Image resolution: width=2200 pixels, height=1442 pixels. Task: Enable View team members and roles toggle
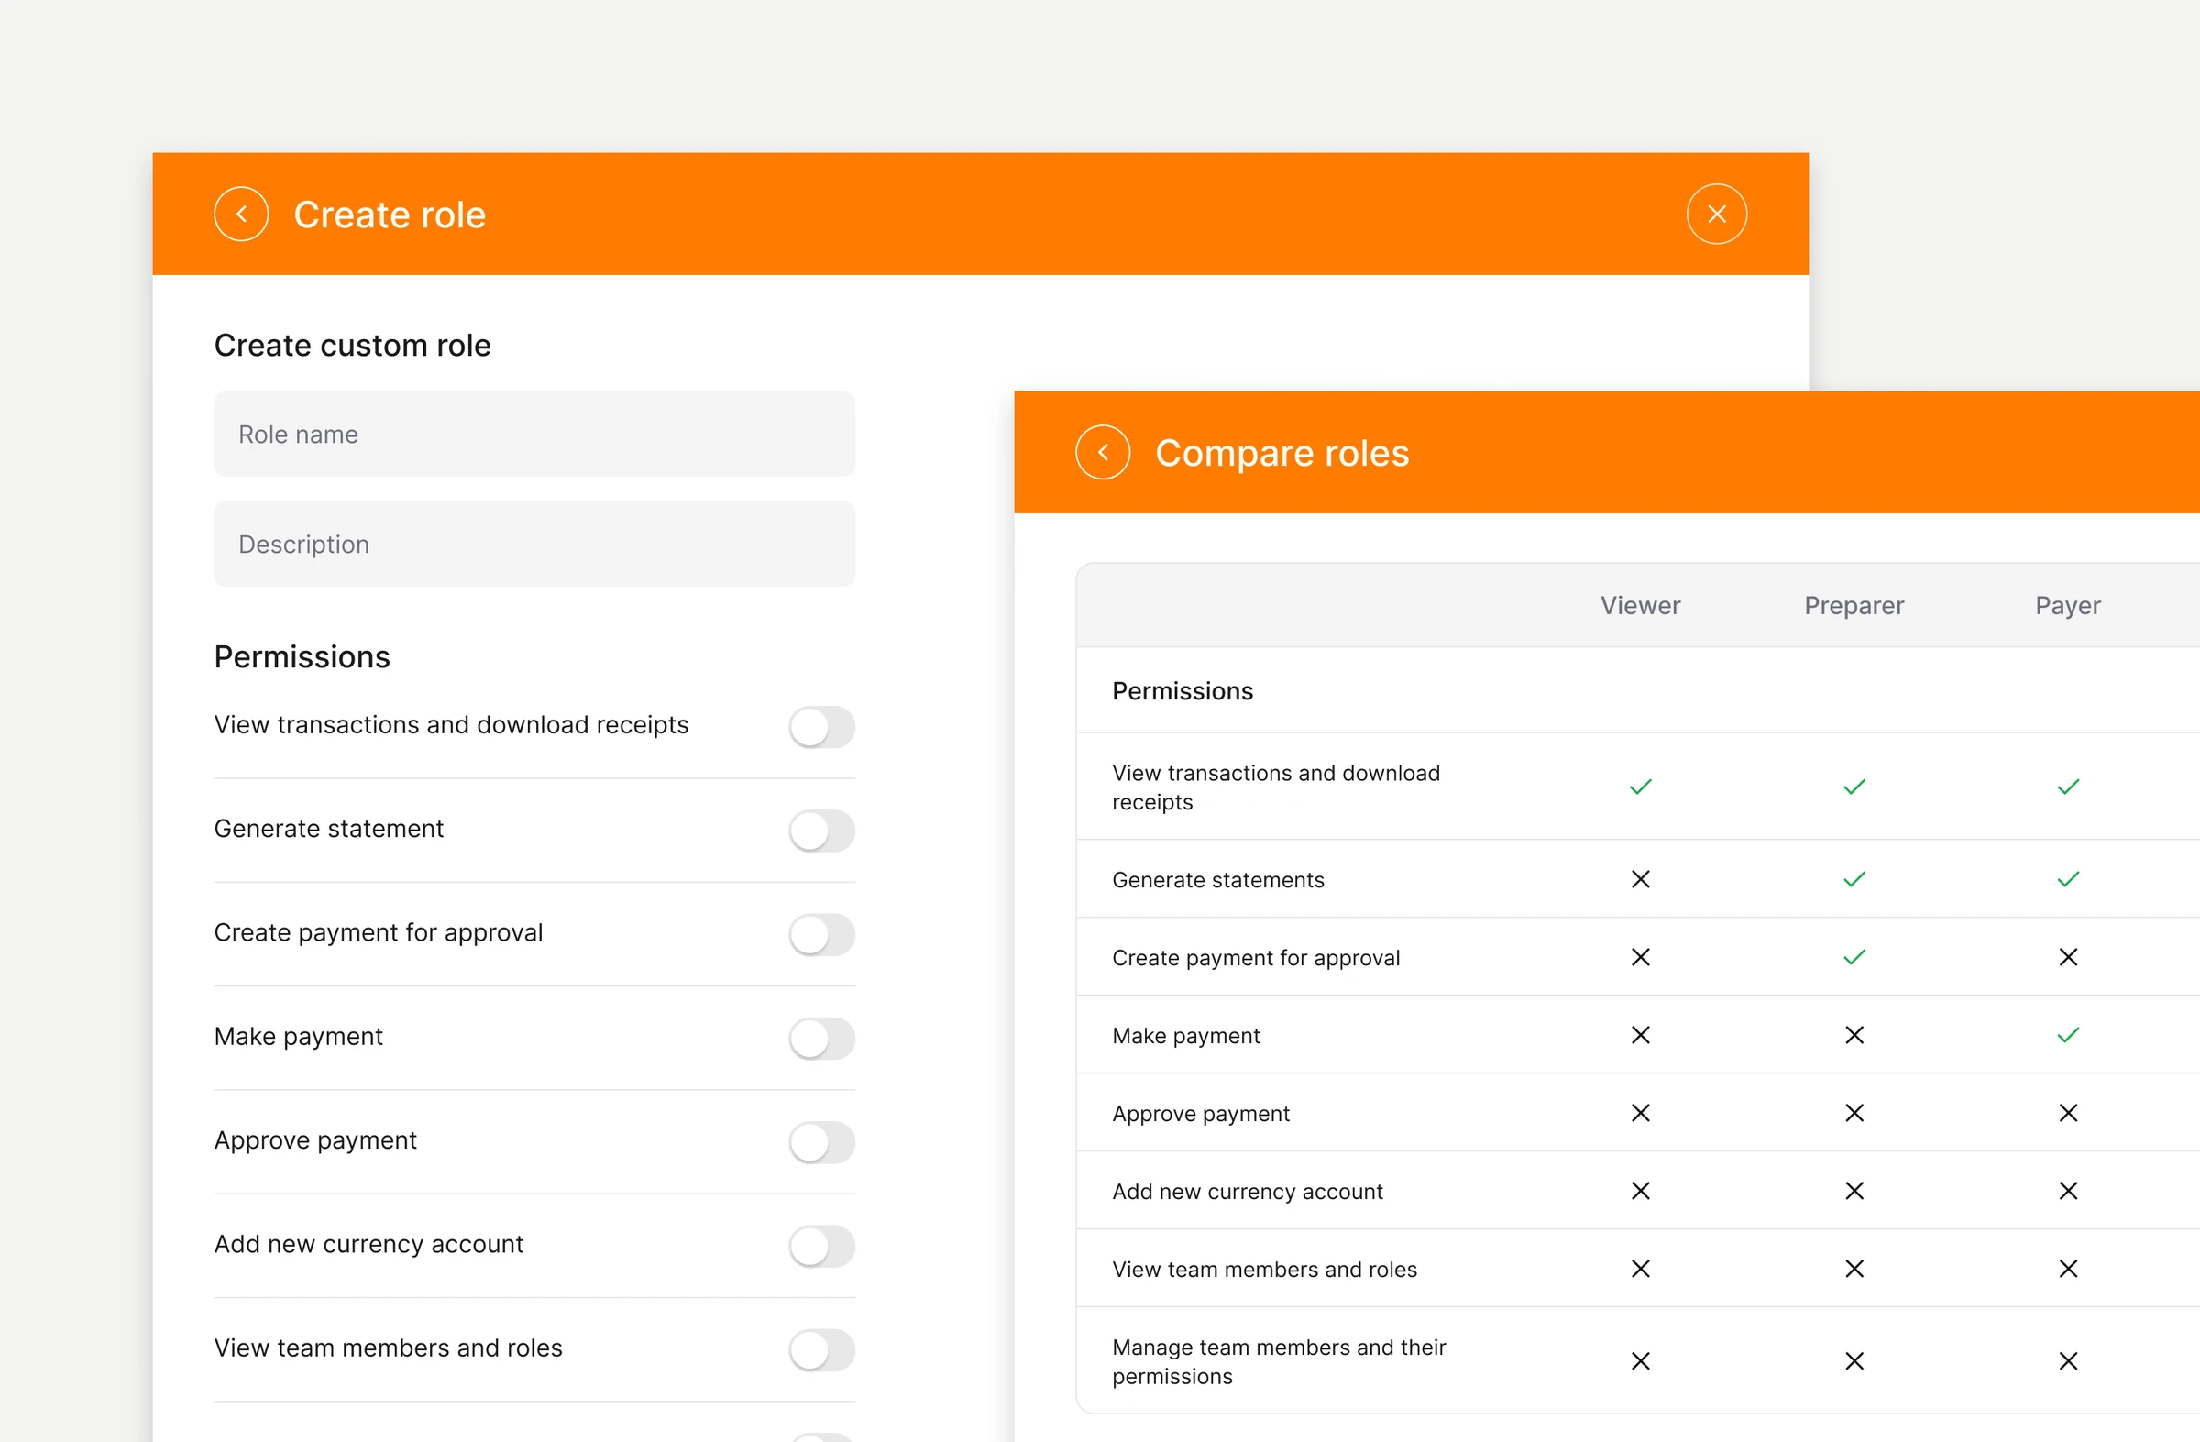tap(821, 1350)
